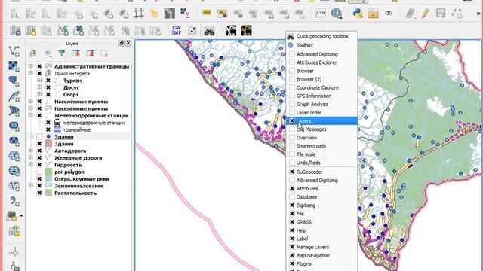This screenshot has width=483, height=271.
Task: Click the green poi-polygon color swatch
Action: (x=48, y=172)
